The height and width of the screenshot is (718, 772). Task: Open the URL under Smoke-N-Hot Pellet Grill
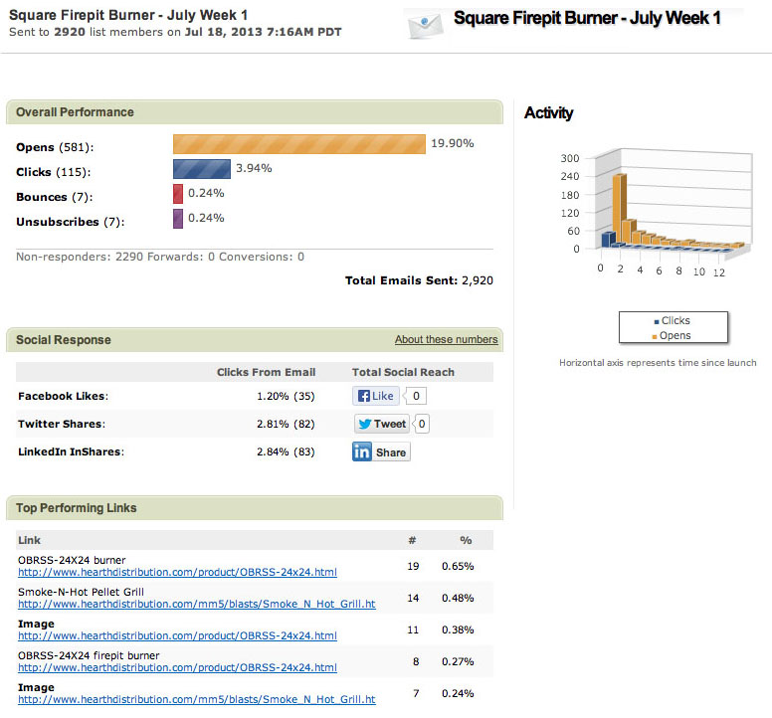[x=196, y=604]
